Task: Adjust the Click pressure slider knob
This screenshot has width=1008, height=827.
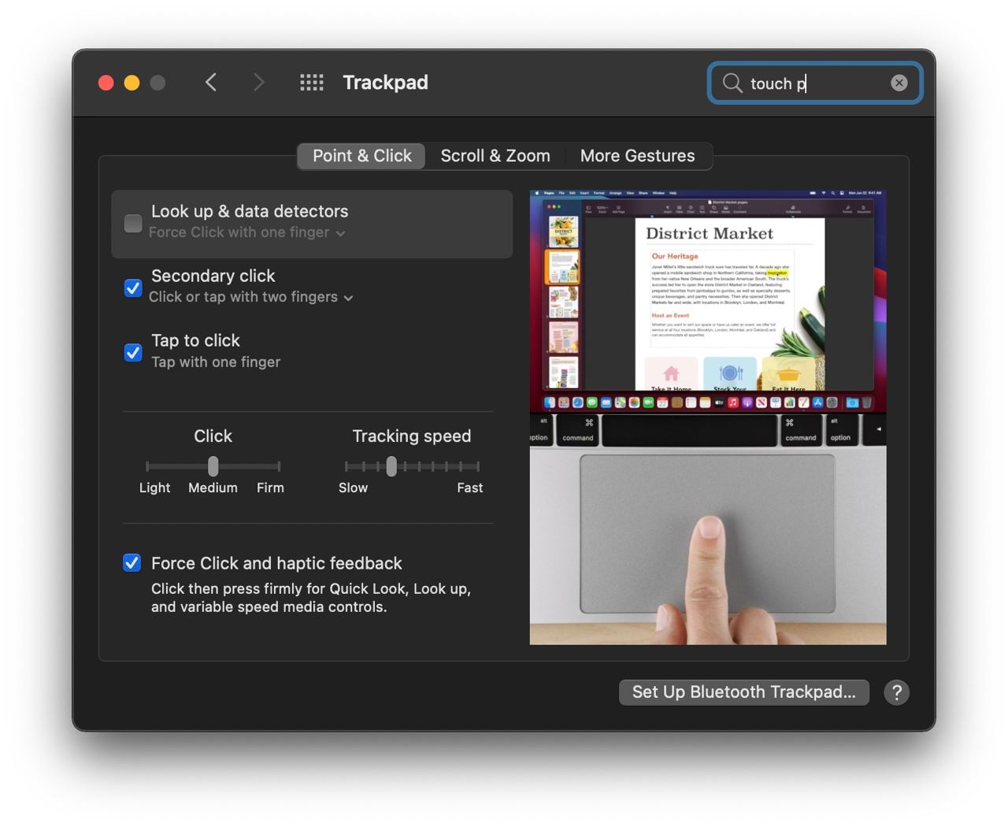Action: click(x=213, y=466)
